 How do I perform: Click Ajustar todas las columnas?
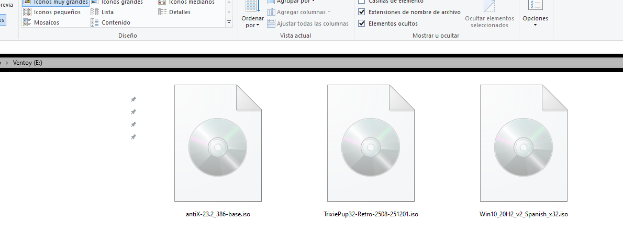click(x=308, y=24)
